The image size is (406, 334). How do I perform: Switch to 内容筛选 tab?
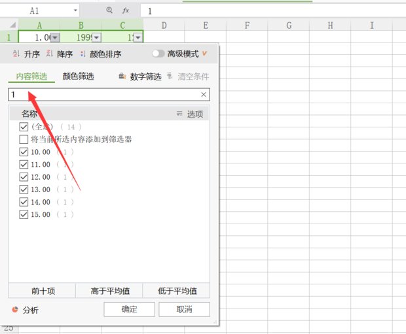click(31, 76)
